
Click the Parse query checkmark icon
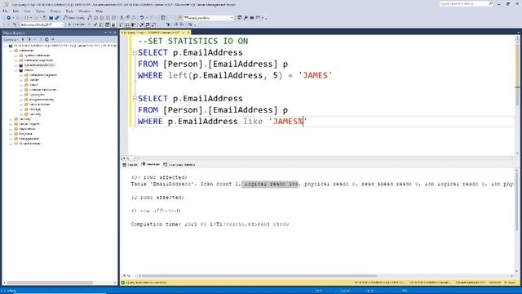pos(95,24)
